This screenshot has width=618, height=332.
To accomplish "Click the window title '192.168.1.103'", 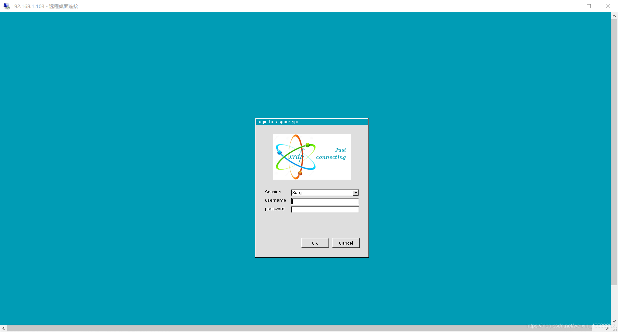I will click(x=28, y=6).
